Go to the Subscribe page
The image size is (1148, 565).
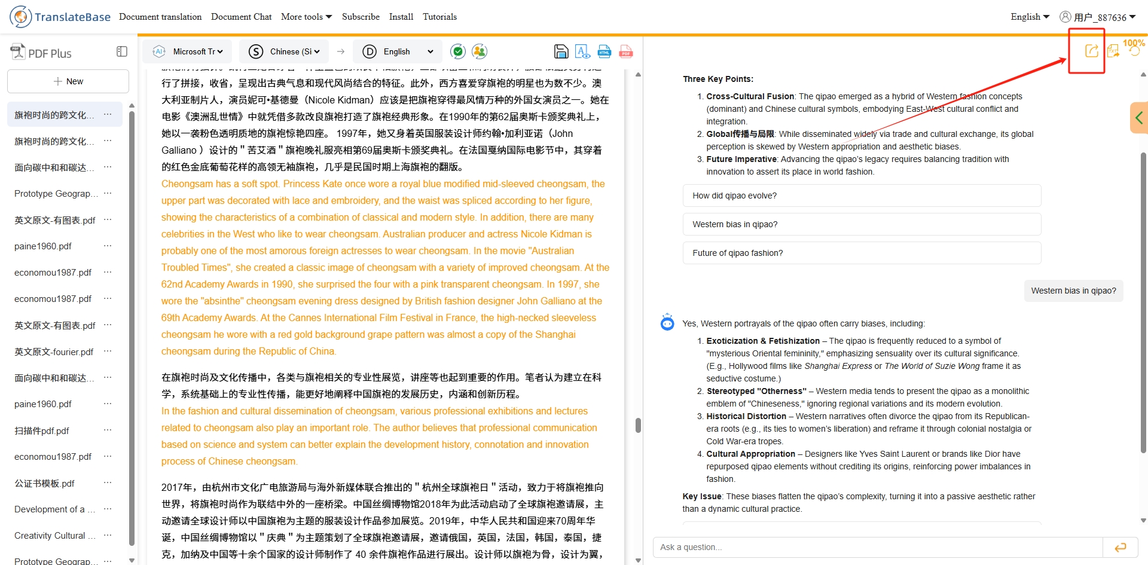pos(361,17)
